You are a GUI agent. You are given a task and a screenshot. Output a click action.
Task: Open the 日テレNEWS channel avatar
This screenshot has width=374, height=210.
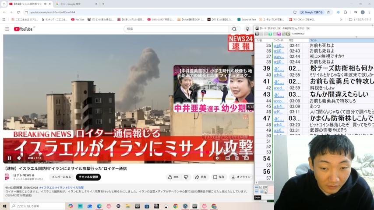[7, 177]
